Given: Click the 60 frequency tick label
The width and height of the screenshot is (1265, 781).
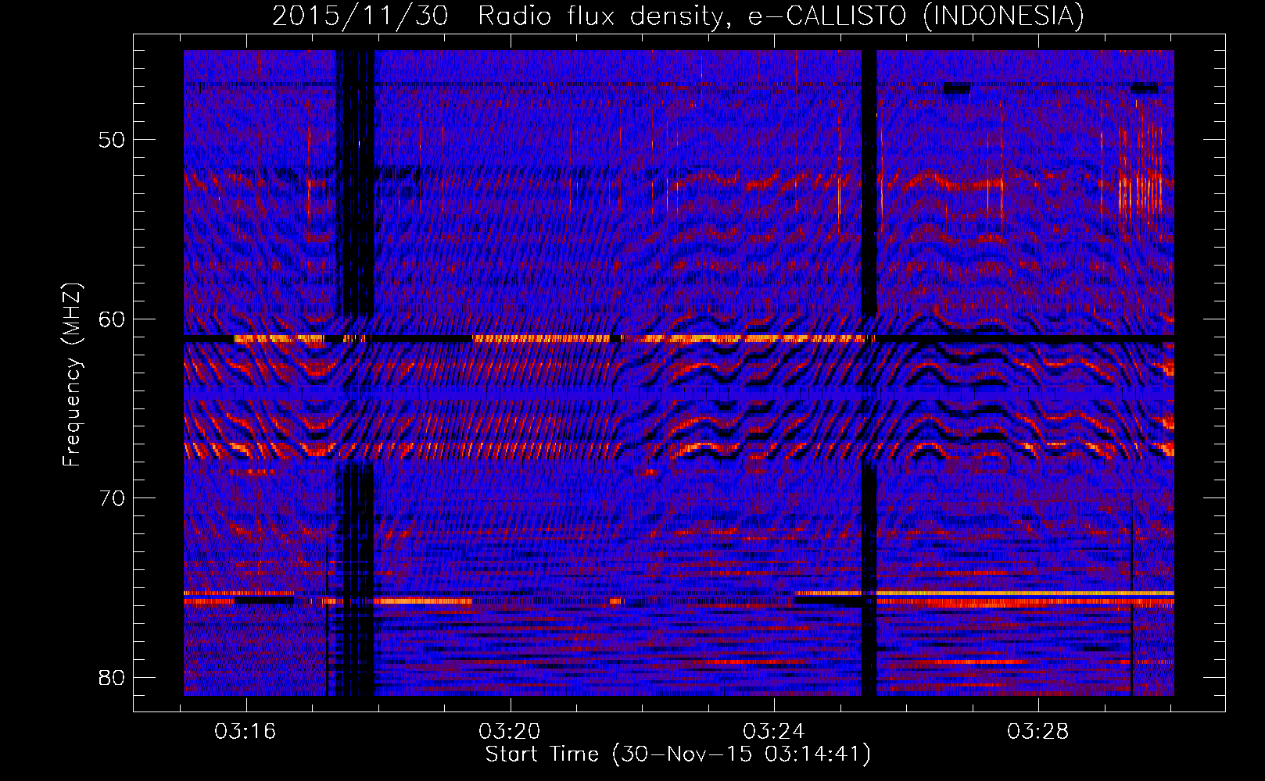Looking at the screenshot, I should click(x=113, y=319).
